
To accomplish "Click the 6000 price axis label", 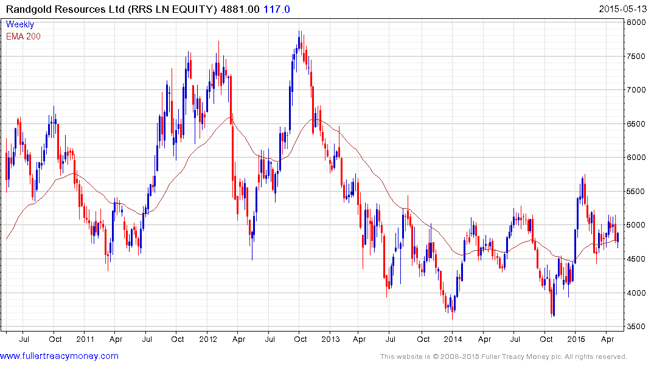I will point(636,158).
